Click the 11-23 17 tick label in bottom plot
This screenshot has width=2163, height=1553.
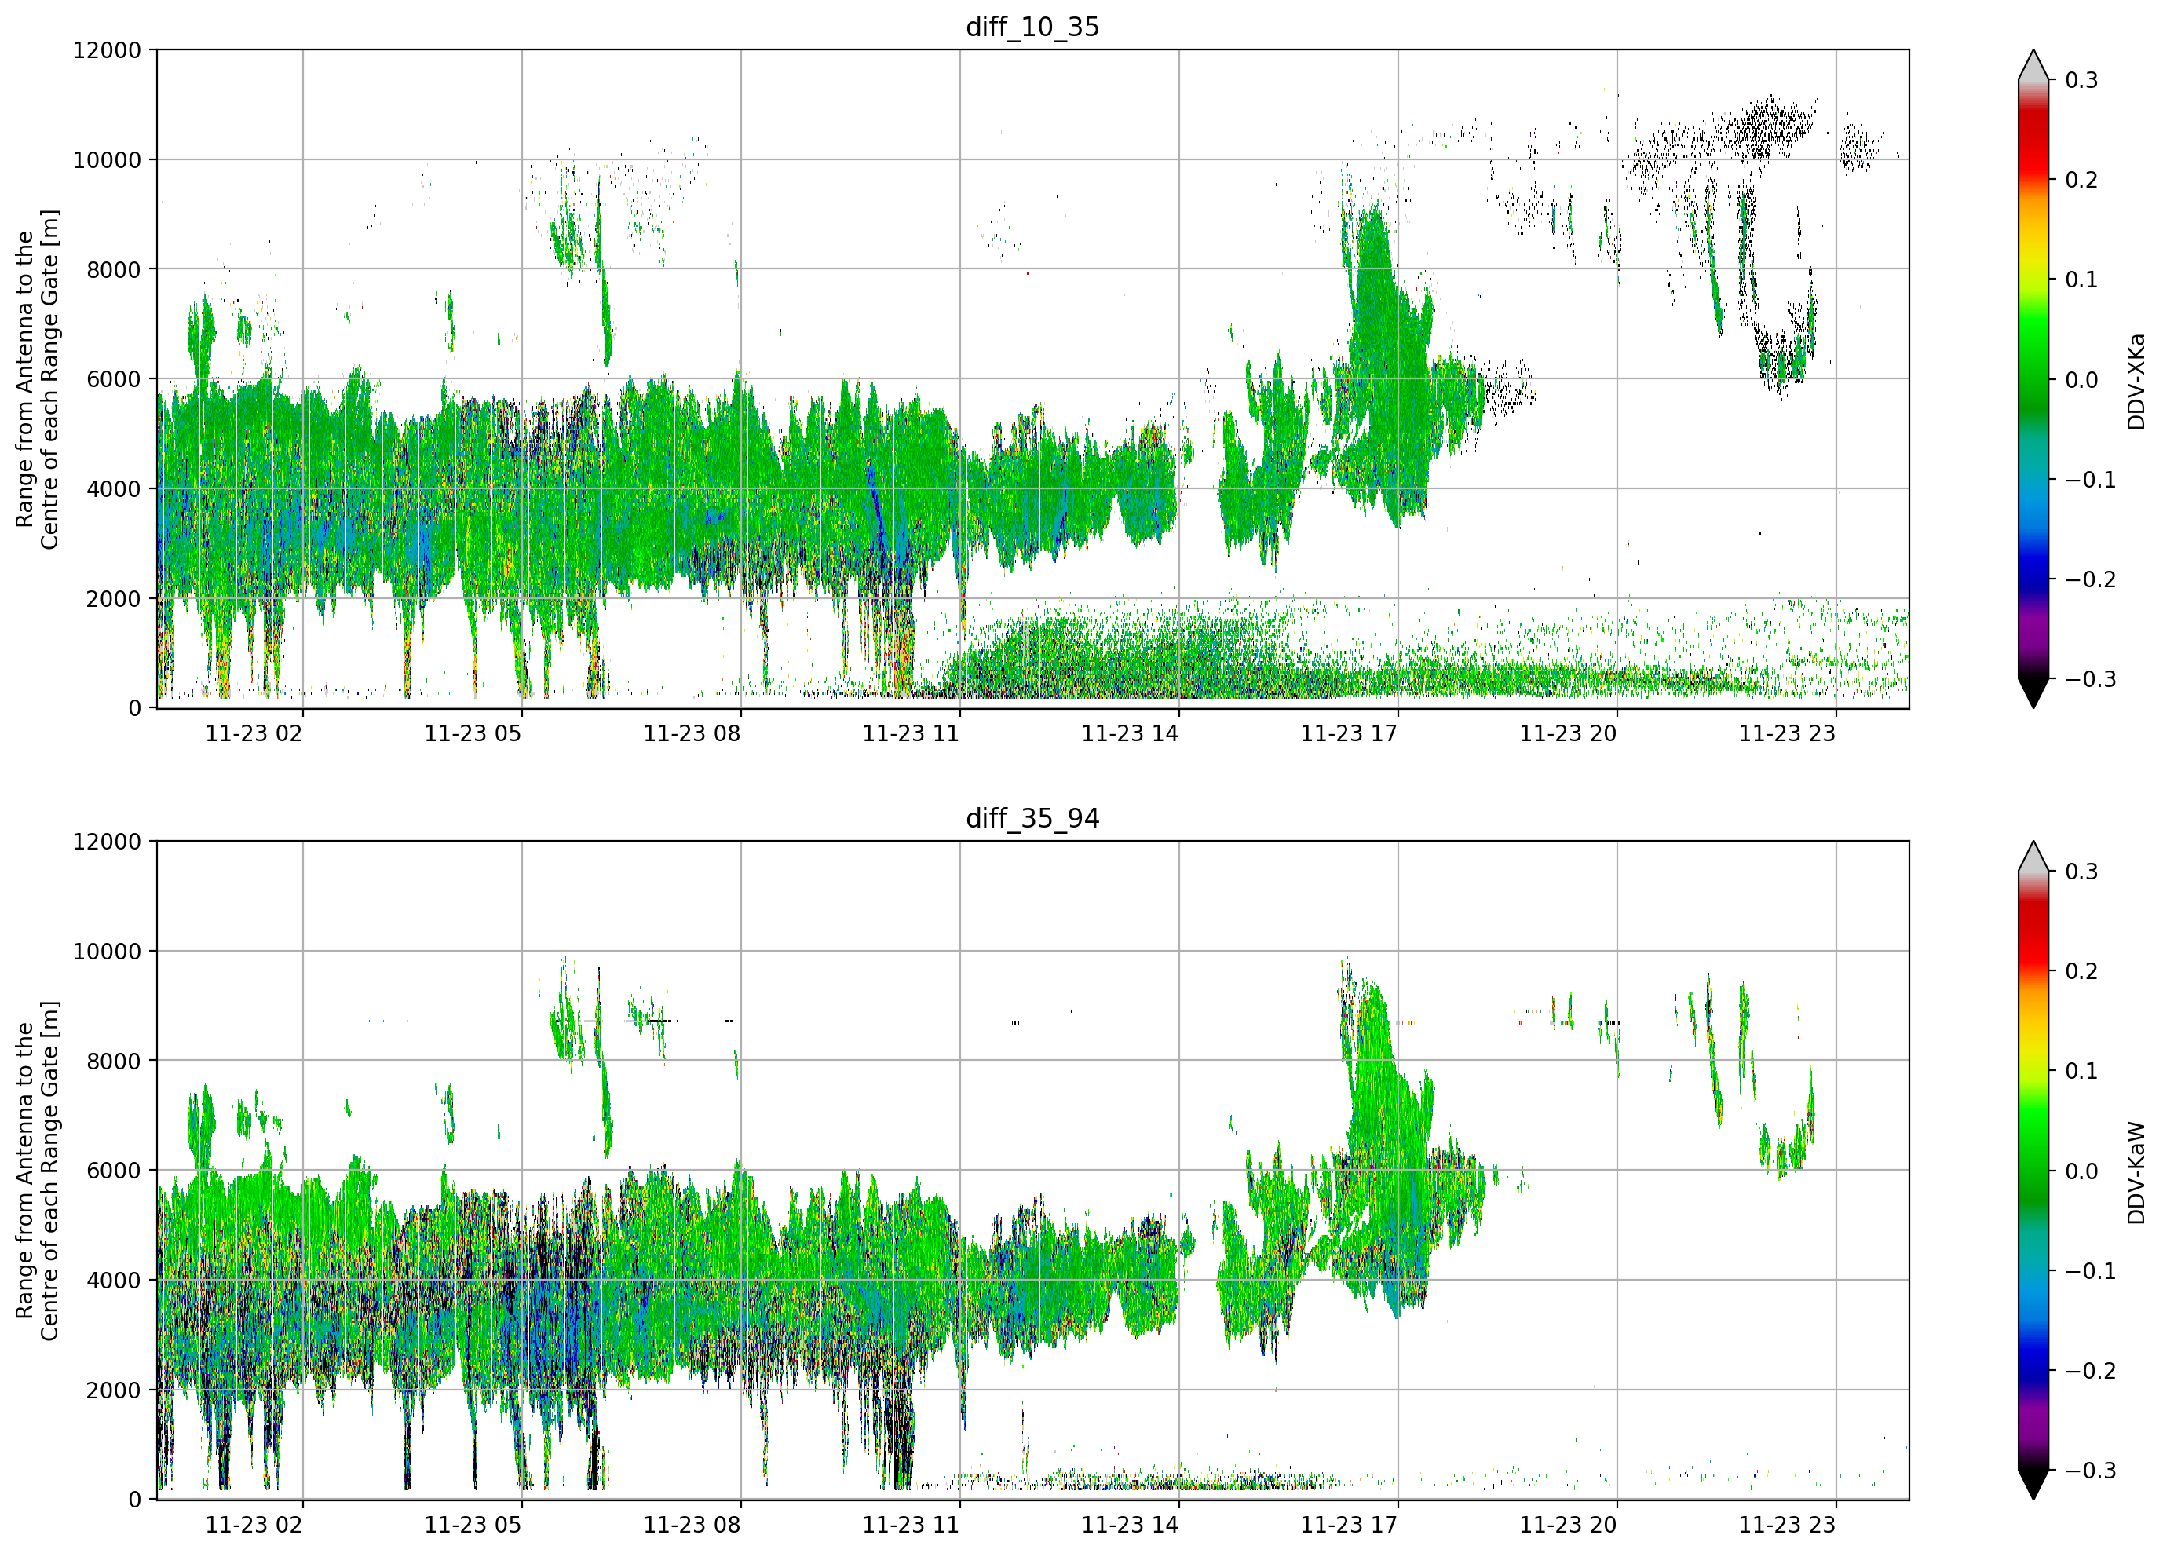point(1349,1526)
